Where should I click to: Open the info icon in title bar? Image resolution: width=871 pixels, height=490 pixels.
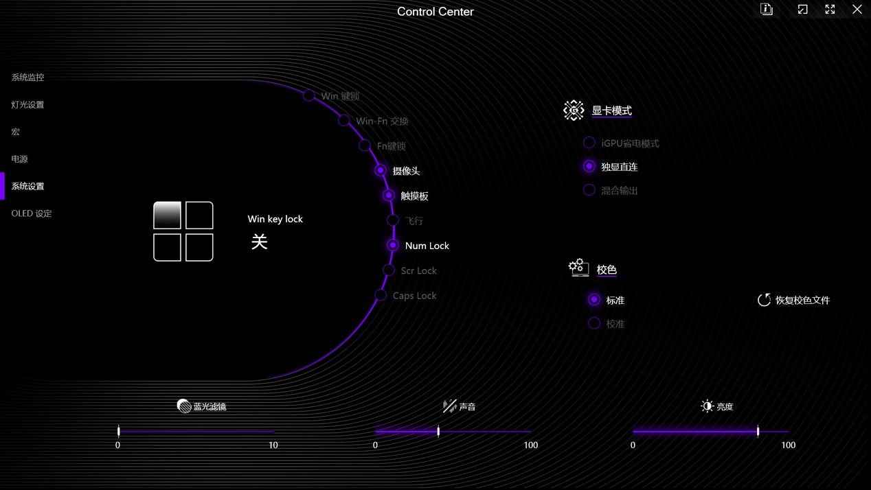click(x=767, y=9)
